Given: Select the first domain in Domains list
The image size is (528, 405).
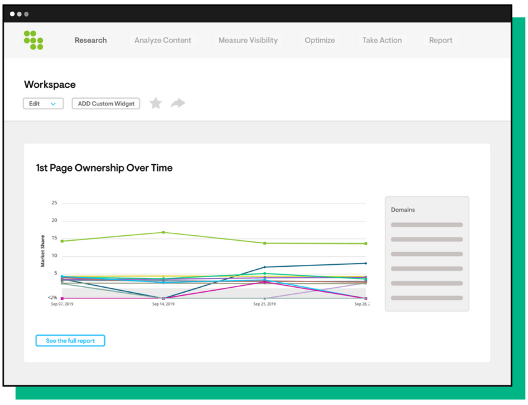Looking at the screenshot, I should pyautogui.click(x=427, y=225).
